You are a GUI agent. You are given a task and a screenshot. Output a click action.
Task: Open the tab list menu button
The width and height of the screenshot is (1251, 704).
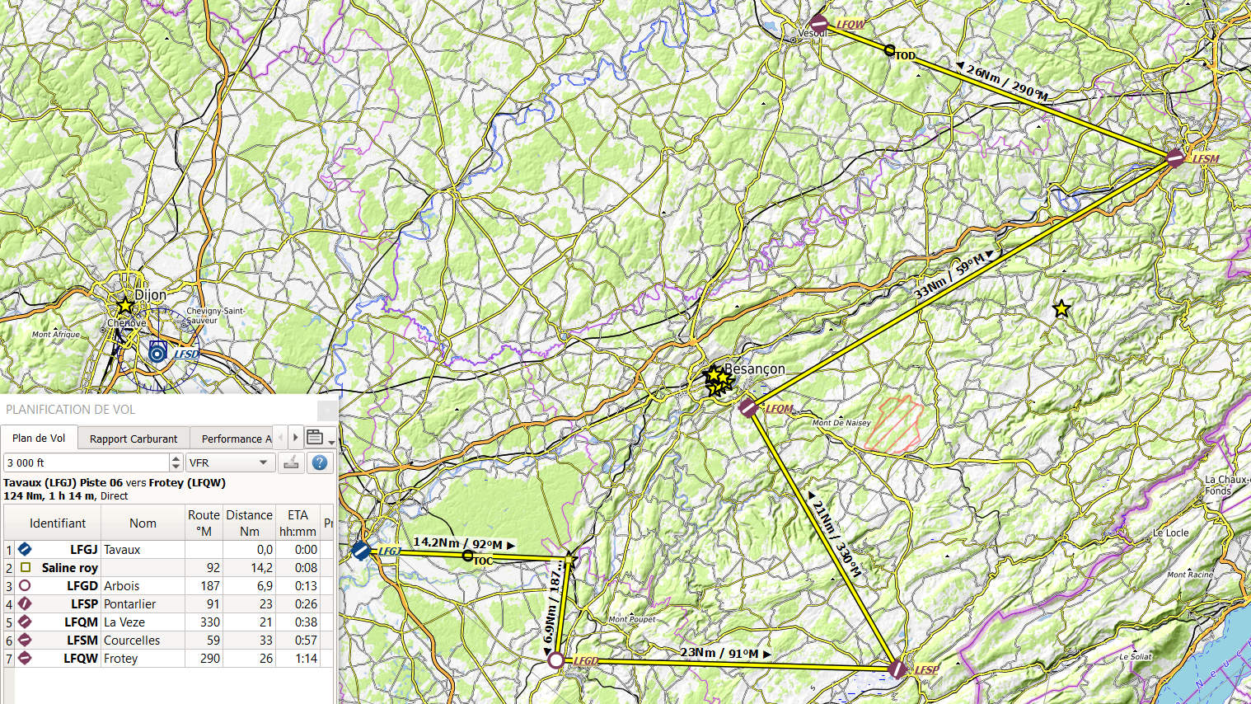tap(316, 438)
